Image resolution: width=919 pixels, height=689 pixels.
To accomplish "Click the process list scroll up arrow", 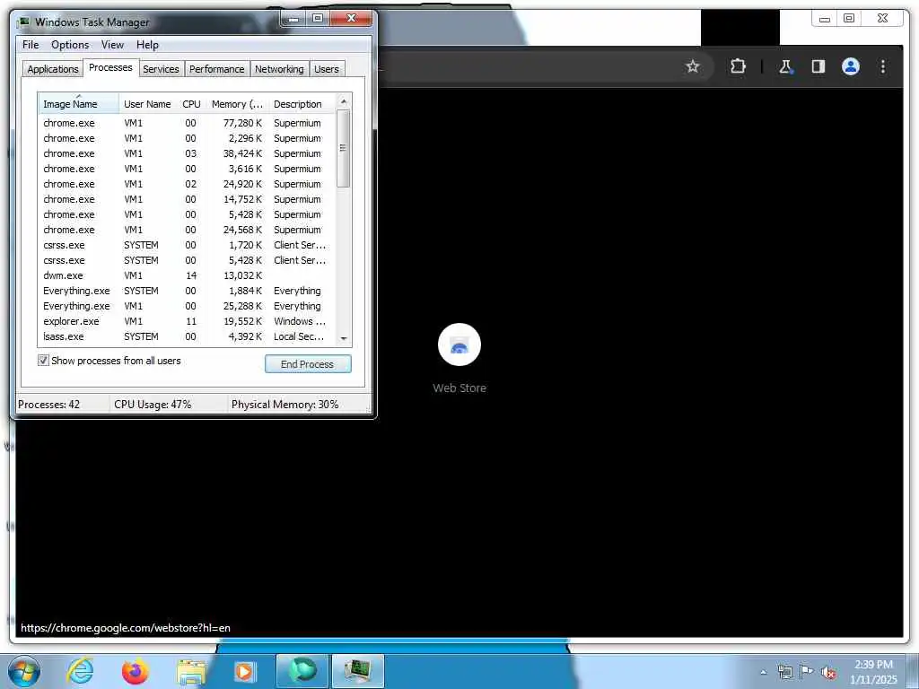I will (x=344, y=101).
